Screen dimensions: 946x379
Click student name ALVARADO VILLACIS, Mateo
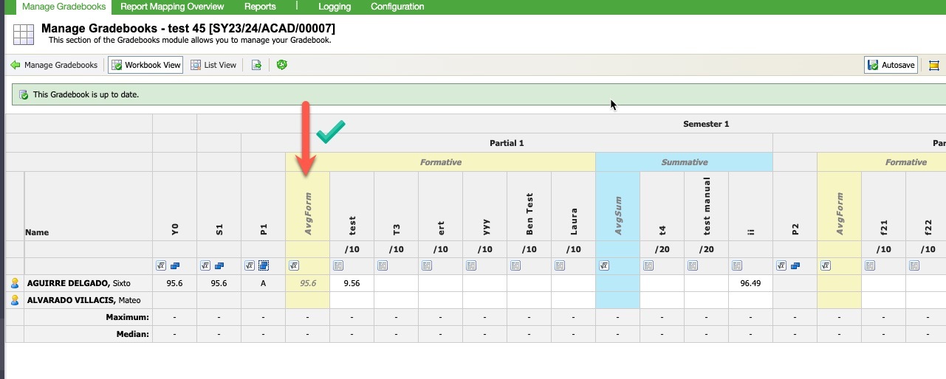coord(83,300)
